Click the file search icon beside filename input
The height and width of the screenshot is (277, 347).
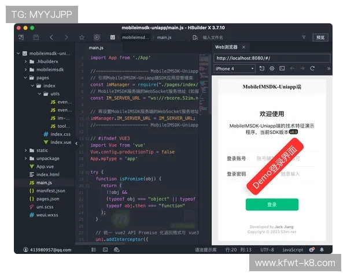tap(195, 38)
